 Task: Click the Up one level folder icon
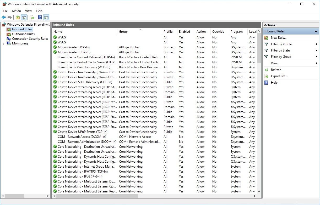pos(18,18)
